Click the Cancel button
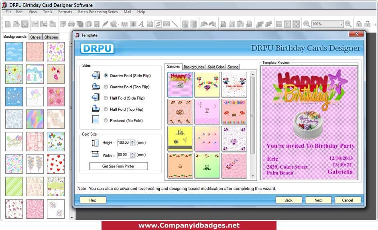378x230 pixels. coord(348,200)
